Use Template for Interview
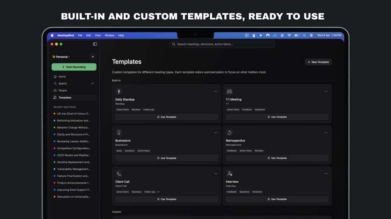The width and height of the screenshot is (391, 219). tap(277, 199)
